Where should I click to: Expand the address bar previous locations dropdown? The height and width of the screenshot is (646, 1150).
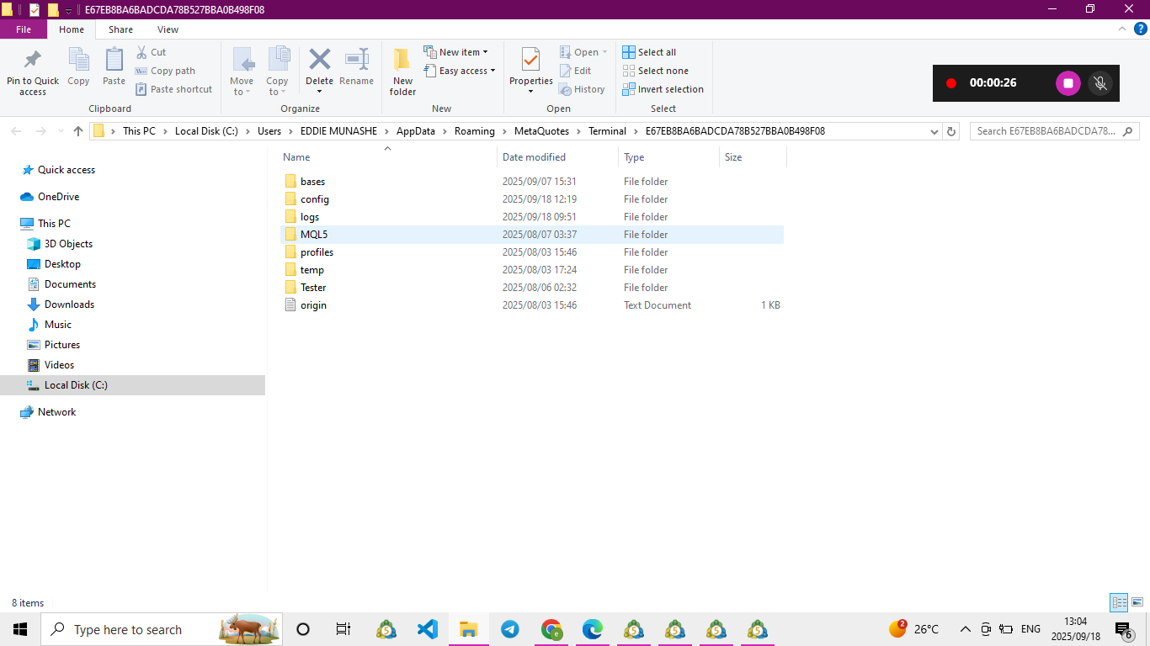pyautogui.click(x=934, y=131)
